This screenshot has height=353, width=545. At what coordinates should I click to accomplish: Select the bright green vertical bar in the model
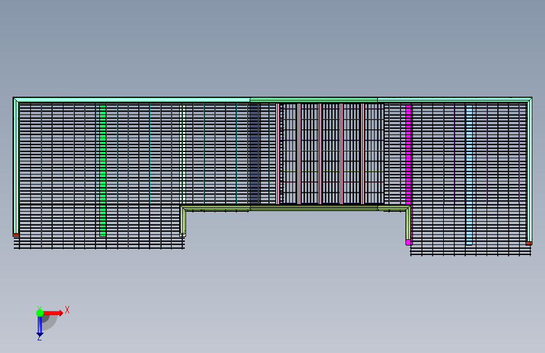point(103,171)
